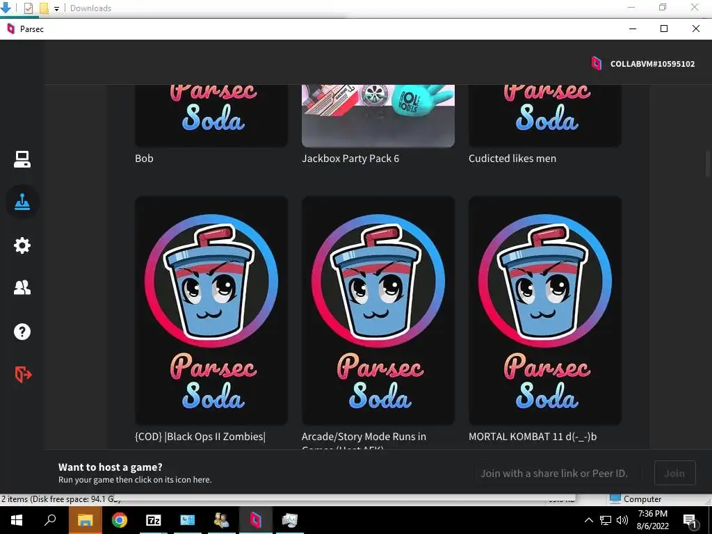Show hidden system tray icons
This screenshot has height=534, width=712.
(x=588, y=520)
